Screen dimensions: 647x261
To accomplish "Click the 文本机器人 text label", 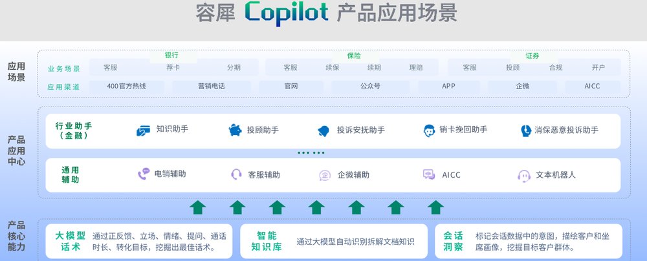I will tap(556, 175).
